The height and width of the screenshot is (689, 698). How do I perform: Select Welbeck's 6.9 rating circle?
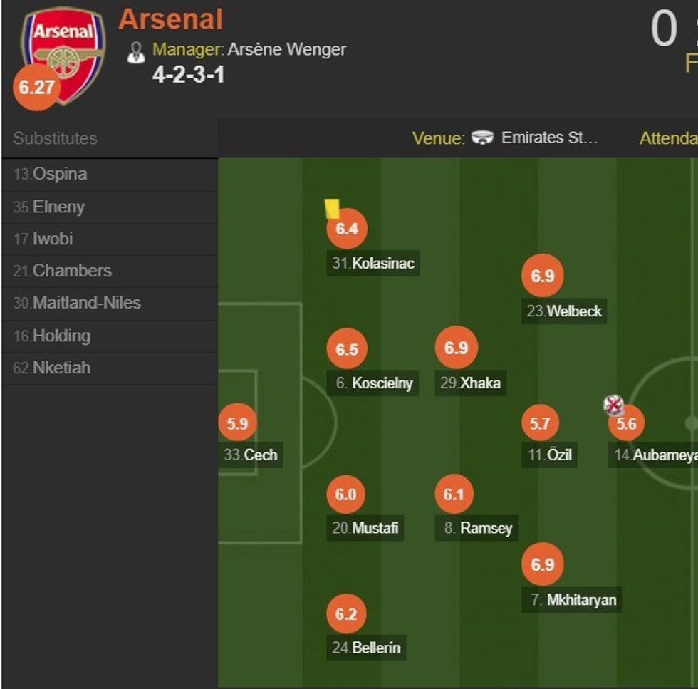543,276
